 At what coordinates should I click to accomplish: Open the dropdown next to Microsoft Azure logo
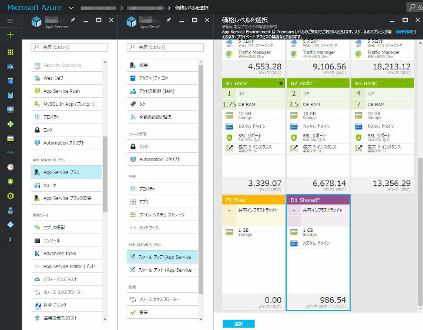71,8
